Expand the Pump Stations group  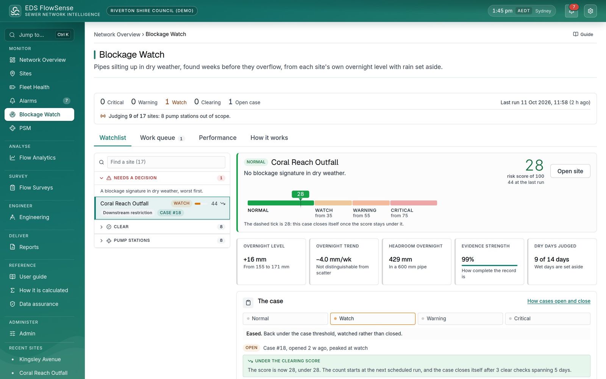162,241
